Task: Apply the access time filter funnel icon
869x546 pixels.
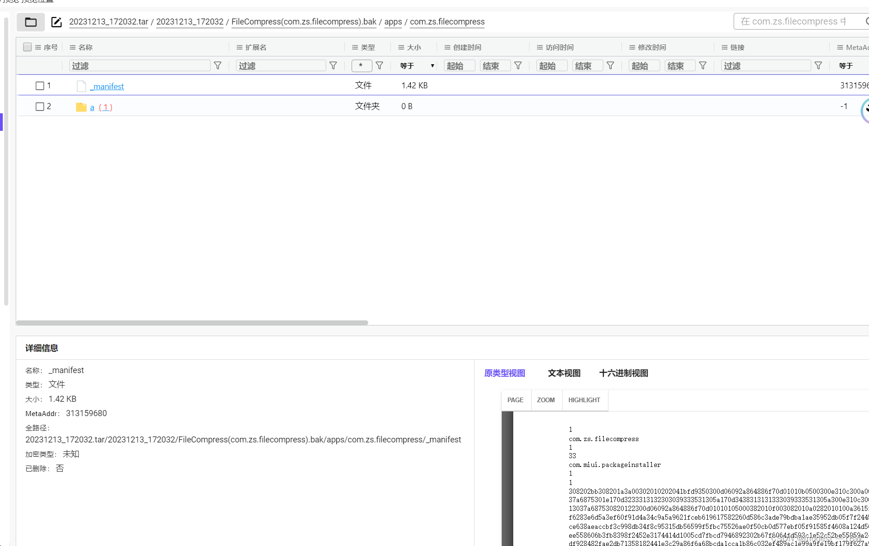Action: click(610, 66)
